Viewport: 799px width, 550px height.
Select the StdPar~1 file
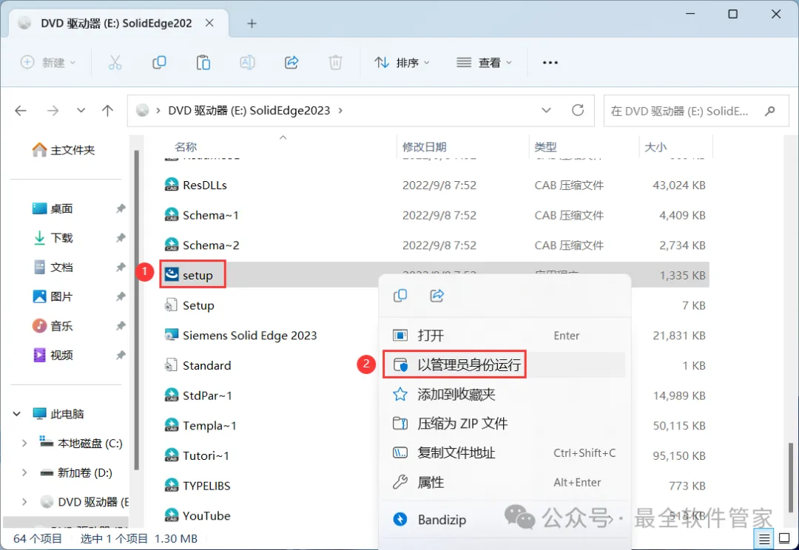point(198,395)
